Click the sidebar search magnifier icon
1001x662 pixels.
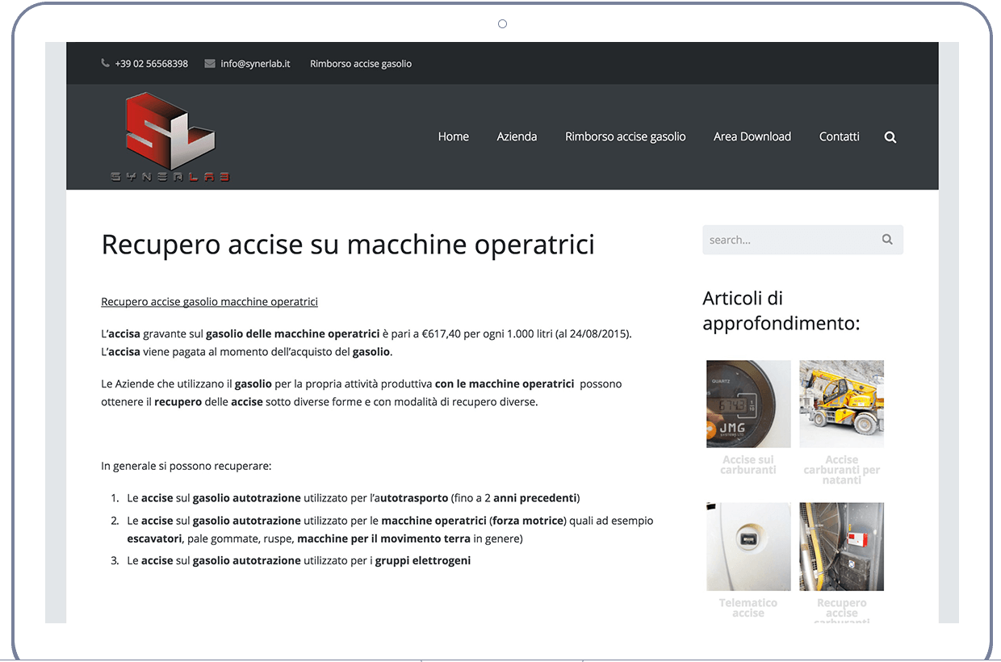(887, 240)
